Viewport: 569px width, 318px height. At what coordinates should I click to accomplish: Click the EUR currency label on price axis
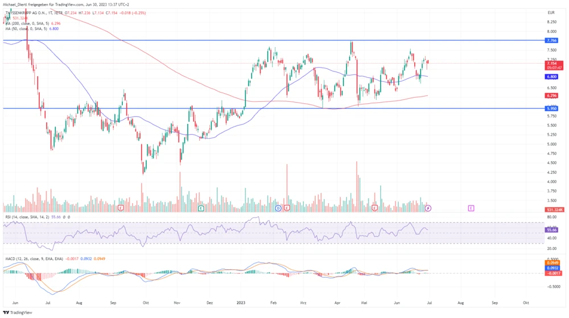(x=551, y=12)
